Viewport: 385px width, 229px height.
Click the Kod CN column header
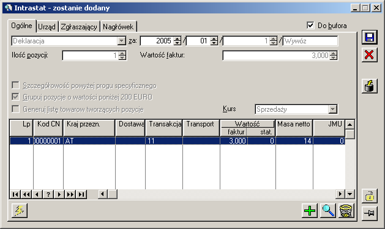click(x=48, y=128)
